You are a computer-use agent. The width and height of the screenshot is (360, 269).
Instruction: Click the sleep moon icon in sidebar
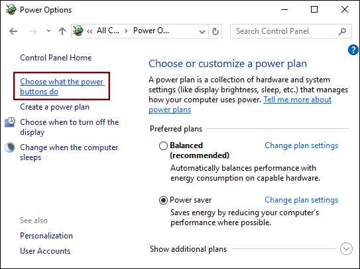(10, 147)
